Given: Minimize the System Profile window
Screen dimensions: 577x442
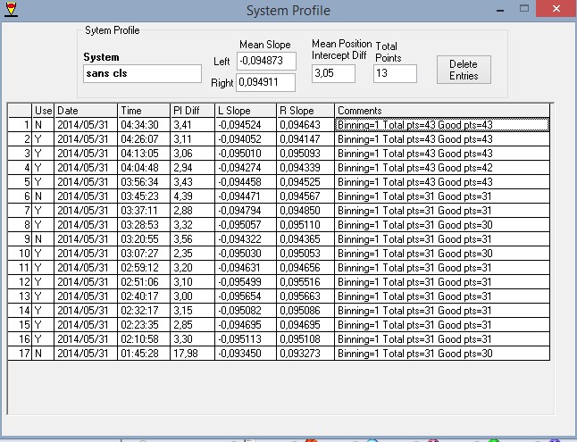Looking at the screenshot, I should 500,9.
